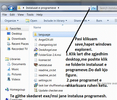Click the Forward navigation arrow button
The image size is (117, 100).
coord(11,8)
